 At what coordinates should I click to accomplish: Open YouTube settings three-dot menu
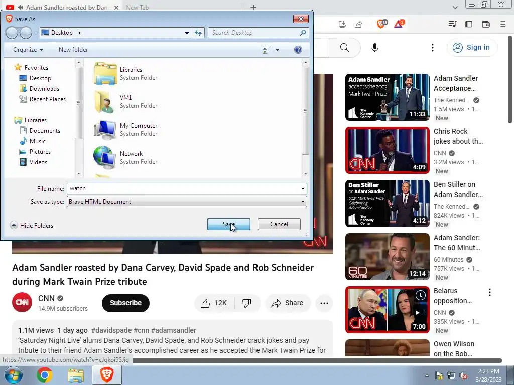point(432,48)
